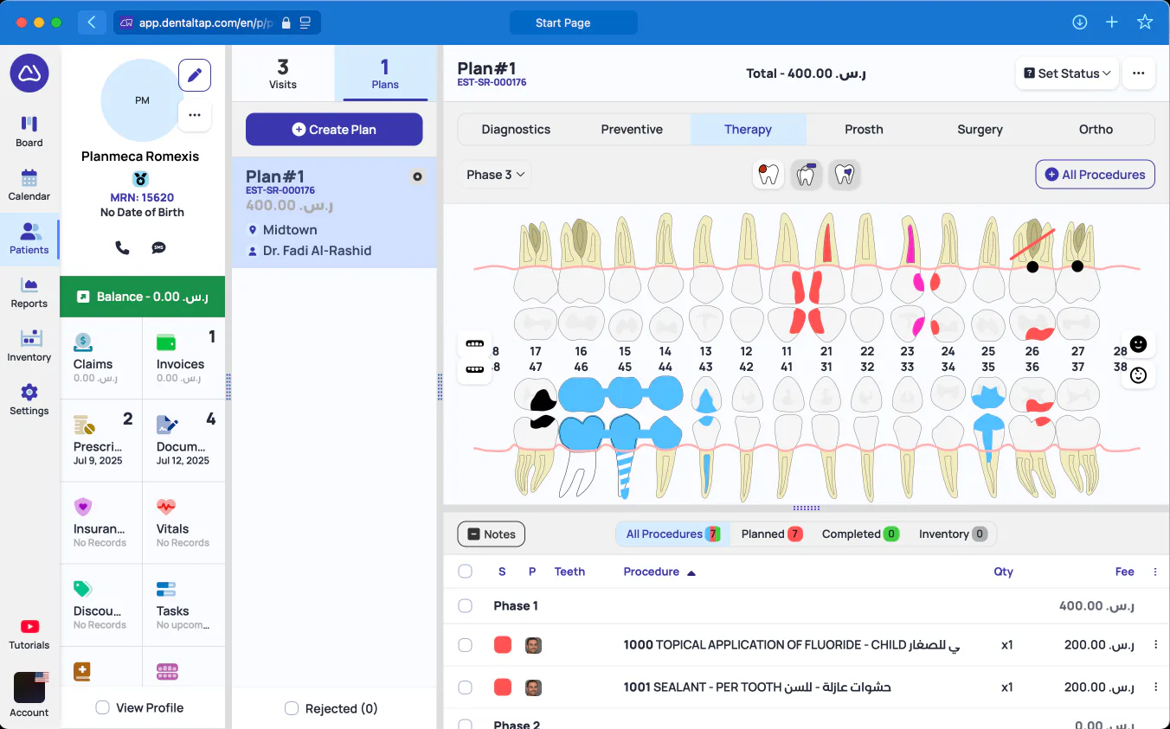
Task: Sort by the Procedure column arrow
Action: 691,572
